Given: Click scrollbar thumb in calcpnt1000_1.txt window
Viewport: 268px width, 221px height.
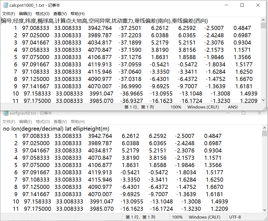Looking at the screenshot, I should point(263,26).
